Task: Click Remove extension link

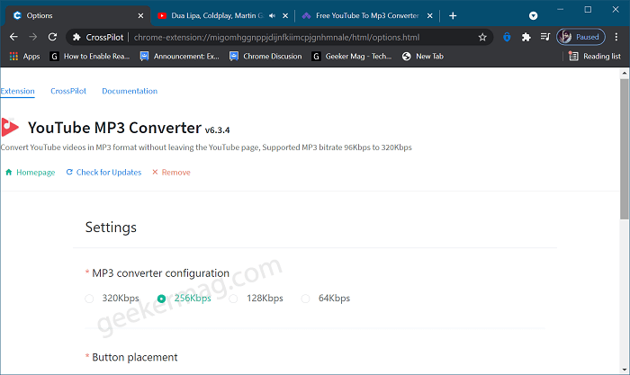Action: coord(171,173)
